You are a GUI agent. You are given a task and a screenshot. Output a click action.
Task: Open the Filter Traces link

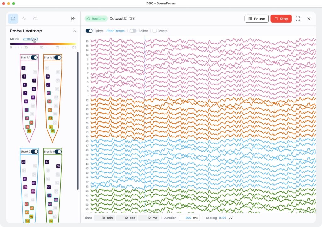click(x=115, y=31)
